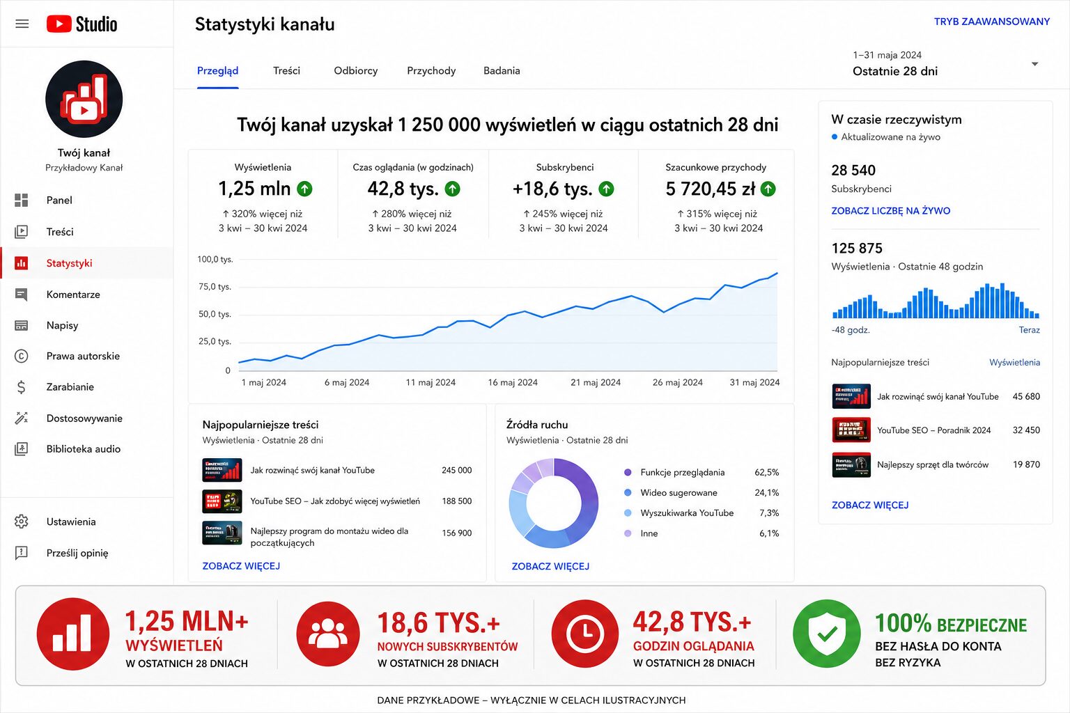
Task: Click the 28 540 subscriber count
Action: (x=853, y=170)
